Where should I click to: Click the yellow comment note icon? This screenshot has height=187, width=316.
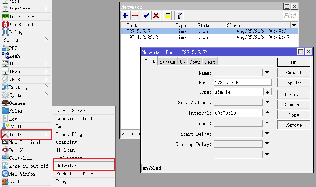(x=167, y=16)
